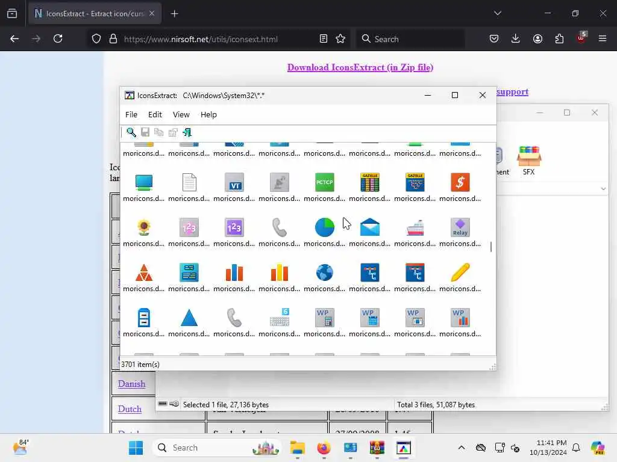Show hidden system tray icons
Image resolution: width=617 pixels, height=462 pixels.
462,448
